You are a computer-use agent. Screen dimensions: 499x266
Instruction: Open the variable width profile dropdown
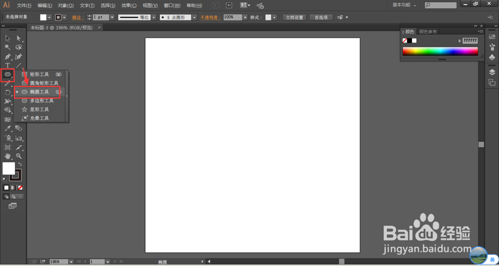(154, 17)
